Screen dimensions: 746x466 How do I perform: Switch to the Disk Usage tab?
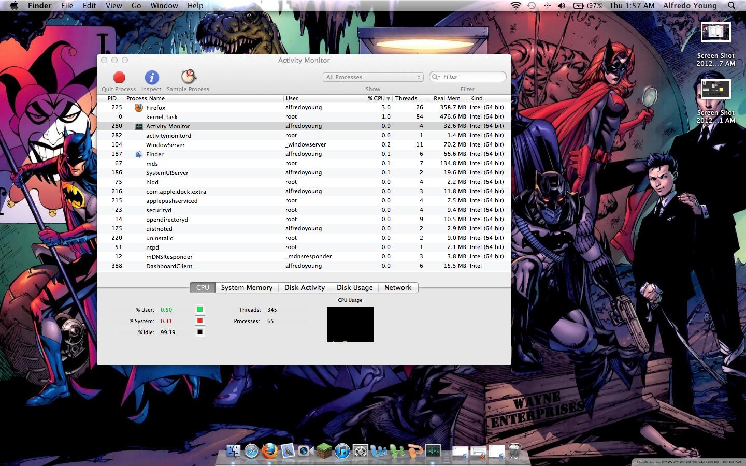pyautogui.click(x=355, y=287)
